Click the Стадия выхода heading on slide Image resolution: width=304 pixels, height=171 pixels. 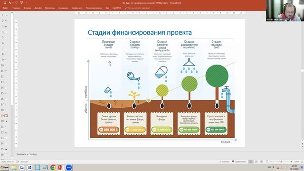(217, 43)
